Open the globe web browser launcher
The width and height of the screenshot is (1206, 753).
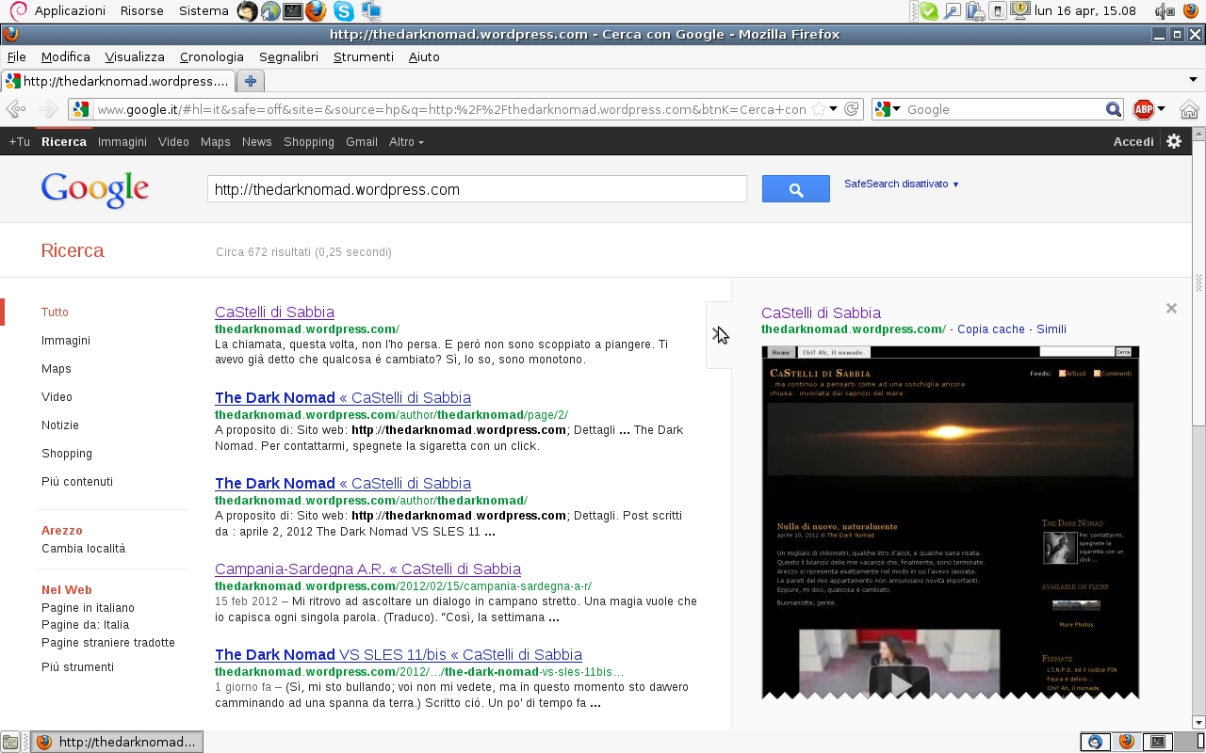point(270,11)
